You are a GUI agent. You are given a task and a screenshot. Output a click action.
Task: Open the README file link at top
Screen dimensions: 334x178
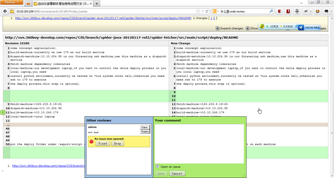pyautogui.click(x=103, y=18)
